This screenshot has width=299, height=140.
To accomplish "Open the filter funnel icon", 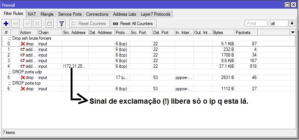I will 61,24.
